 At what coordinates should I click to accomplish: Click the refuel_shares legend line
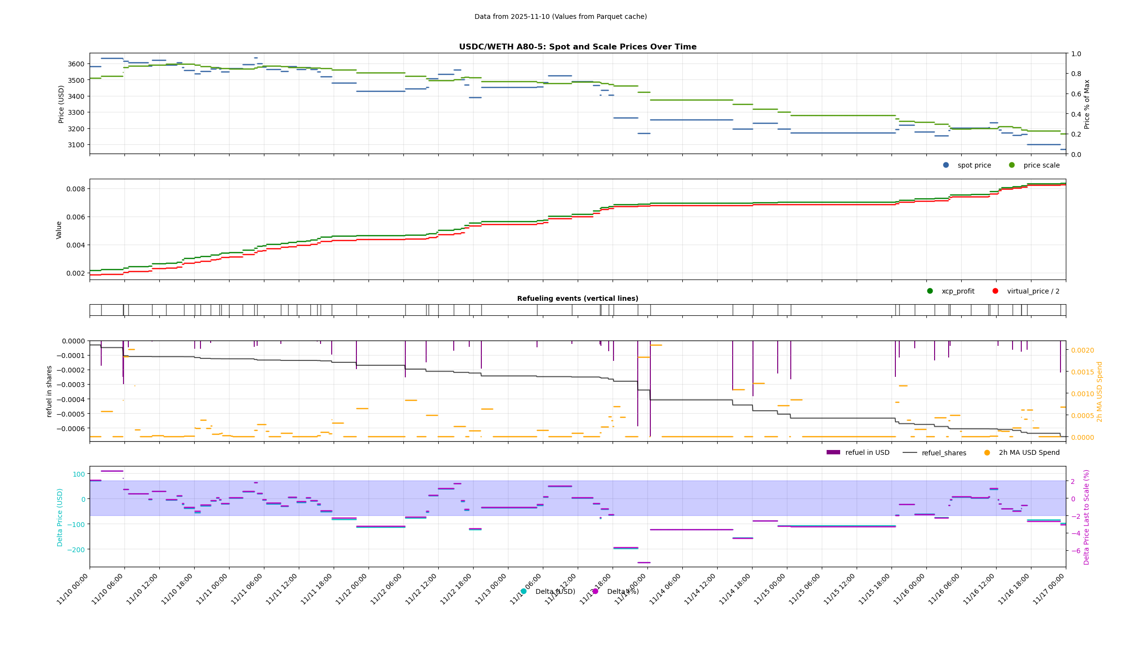[909, 452]
